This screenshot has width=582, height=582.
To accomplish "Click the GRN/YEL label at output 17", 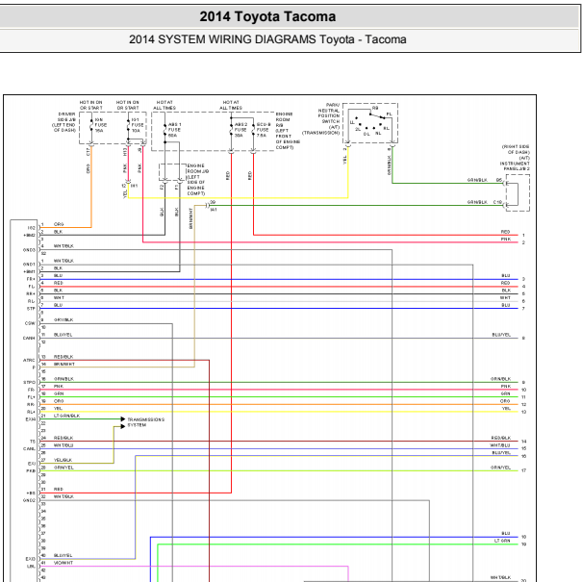I will pyautogui.click(x=500, y=468).
